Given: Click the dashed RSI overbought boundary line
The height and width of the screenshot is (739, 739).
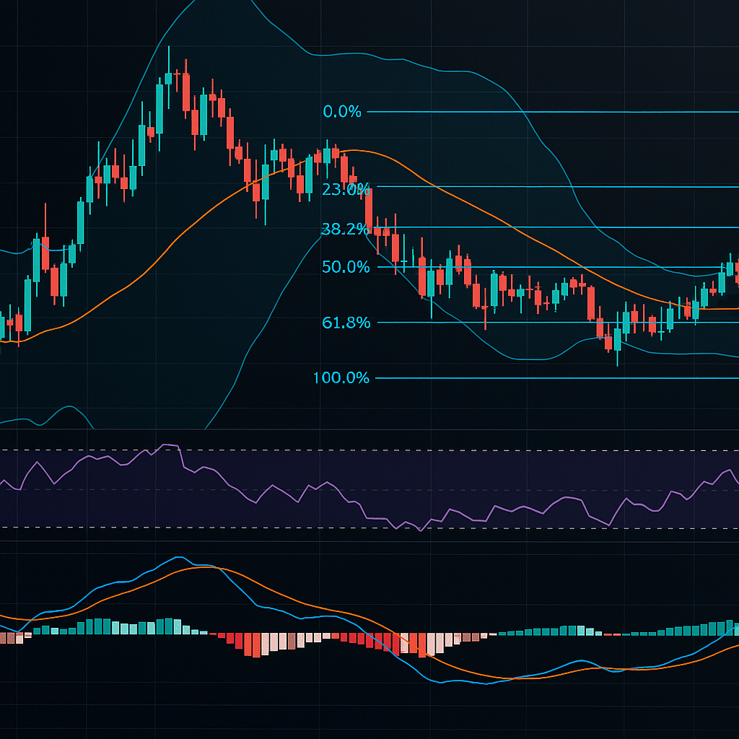Looking at the screenshot, I should (x=217, y=450).
